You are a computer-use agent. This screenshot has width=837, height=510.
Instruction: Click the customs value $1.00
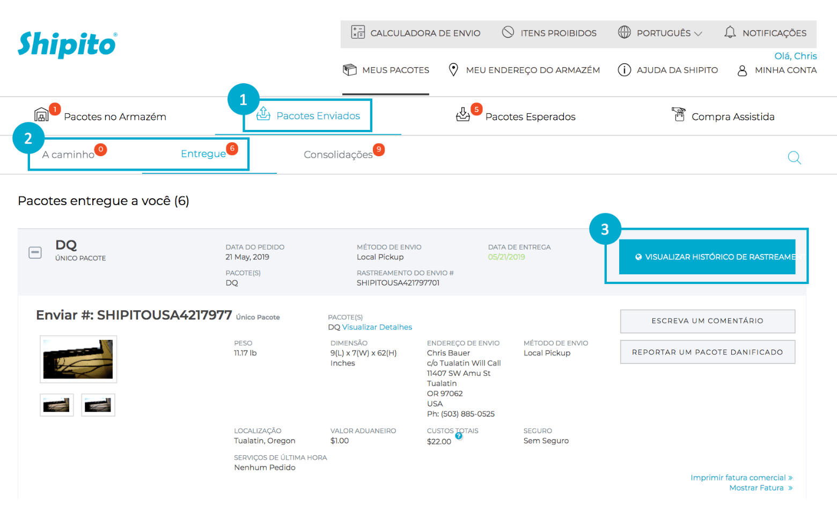[340, 441]
